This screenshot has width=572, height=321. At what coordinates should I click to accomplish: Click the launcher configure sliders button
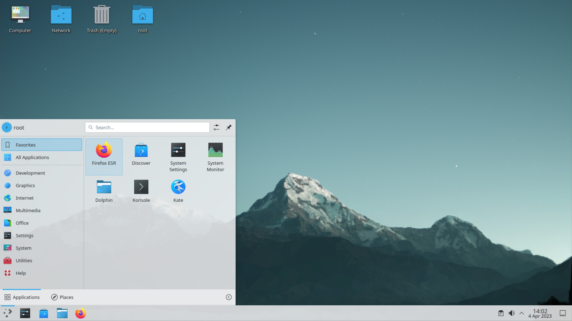point(217,128)
